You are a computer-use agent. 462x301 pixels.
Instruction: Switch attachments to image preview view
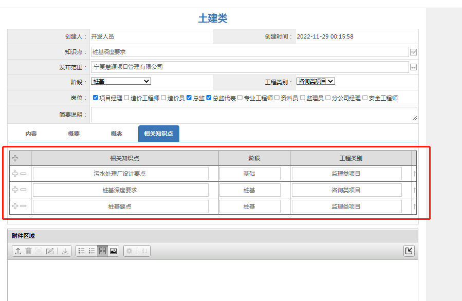[114, 251]
